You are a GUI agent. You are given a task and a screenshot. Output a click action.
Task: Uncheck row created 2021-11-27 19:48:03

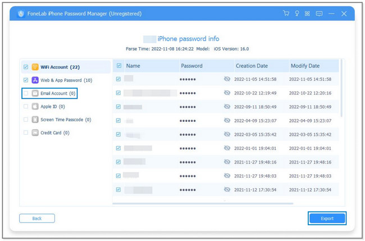[118, 176]
